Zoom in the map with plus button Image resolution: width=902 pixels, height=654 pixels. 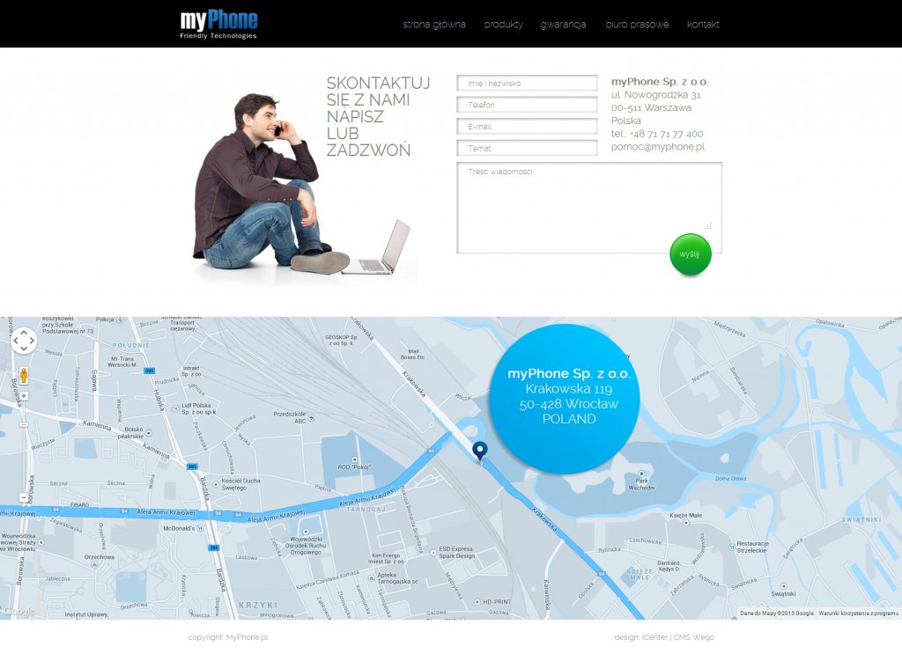point(24,396)
